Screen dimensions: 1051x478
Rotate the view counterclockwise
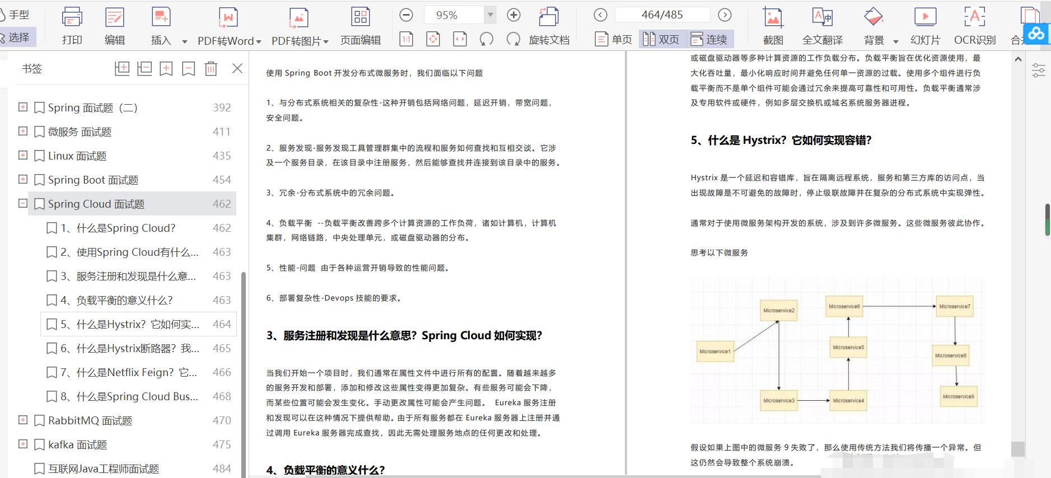(x=487, y=39)
